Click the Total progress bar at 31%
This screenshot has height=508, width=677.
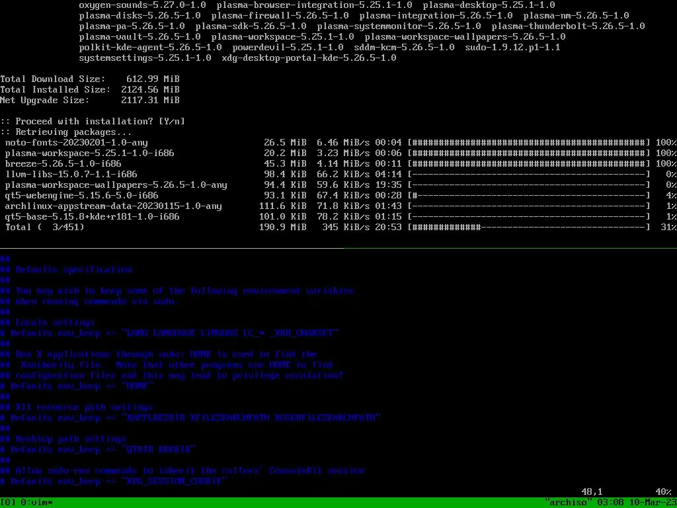click(529, 228)
